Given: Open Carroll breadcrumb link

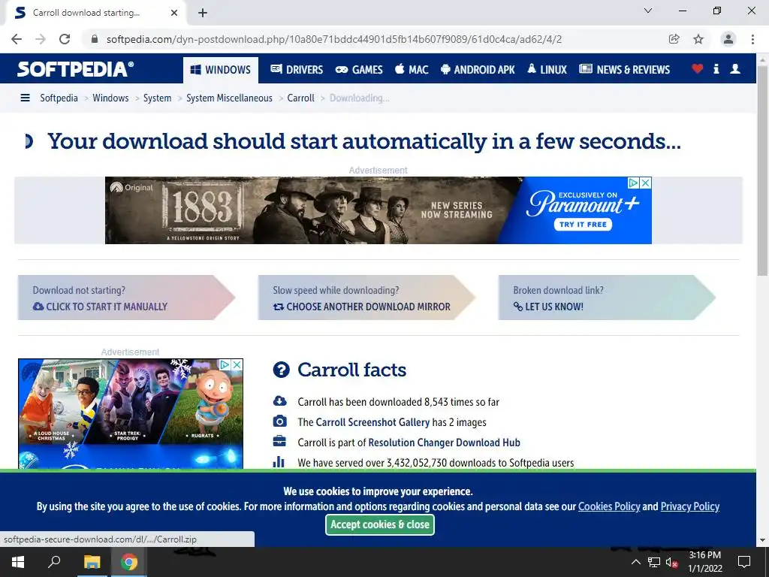Looking at the screenshot, I should 300,98.
